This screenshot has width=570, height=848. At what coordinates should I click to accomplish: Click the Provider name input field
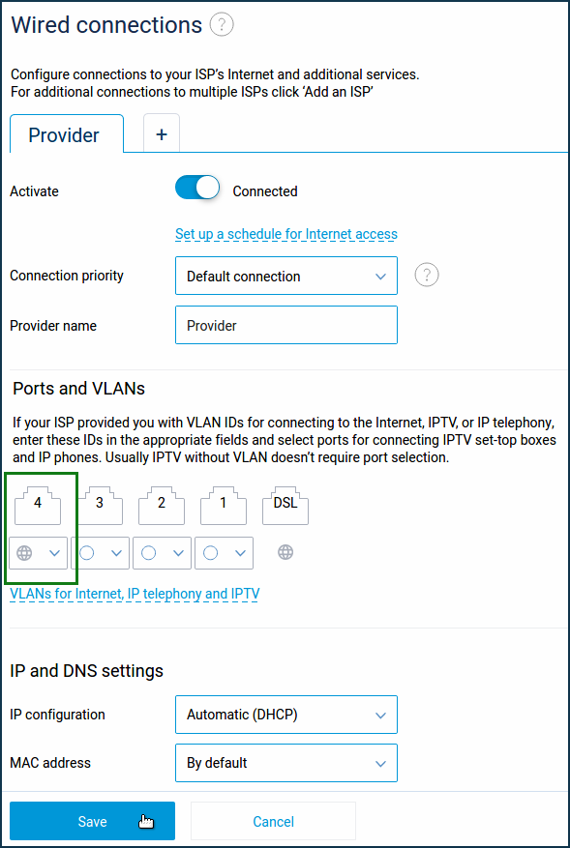(286, 325)
